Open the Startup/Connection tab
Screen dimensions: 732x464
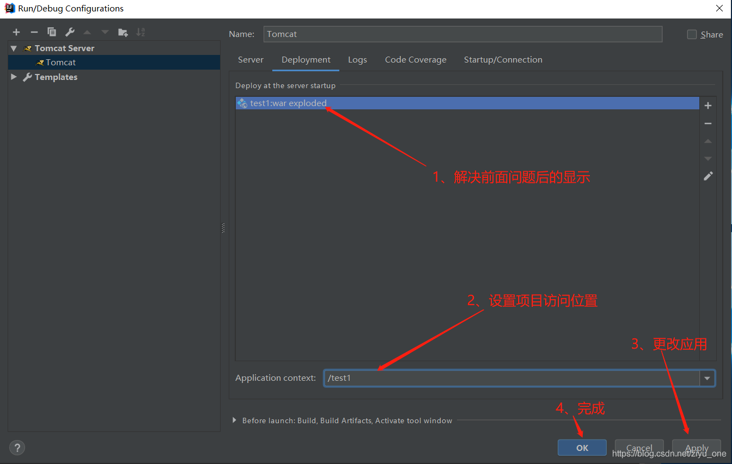pos(503,60)
